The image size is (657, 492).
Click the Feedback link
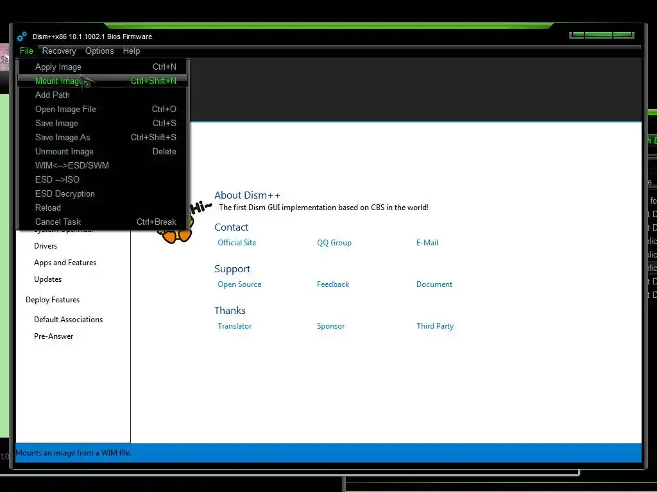coord(333,284)
